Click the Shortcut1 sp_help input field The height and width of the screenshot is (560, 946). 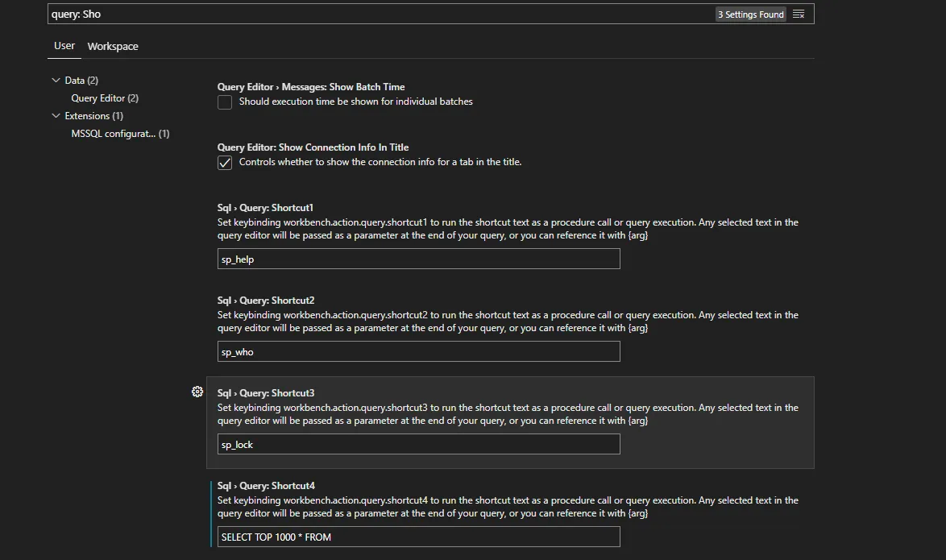pos(419,259)
